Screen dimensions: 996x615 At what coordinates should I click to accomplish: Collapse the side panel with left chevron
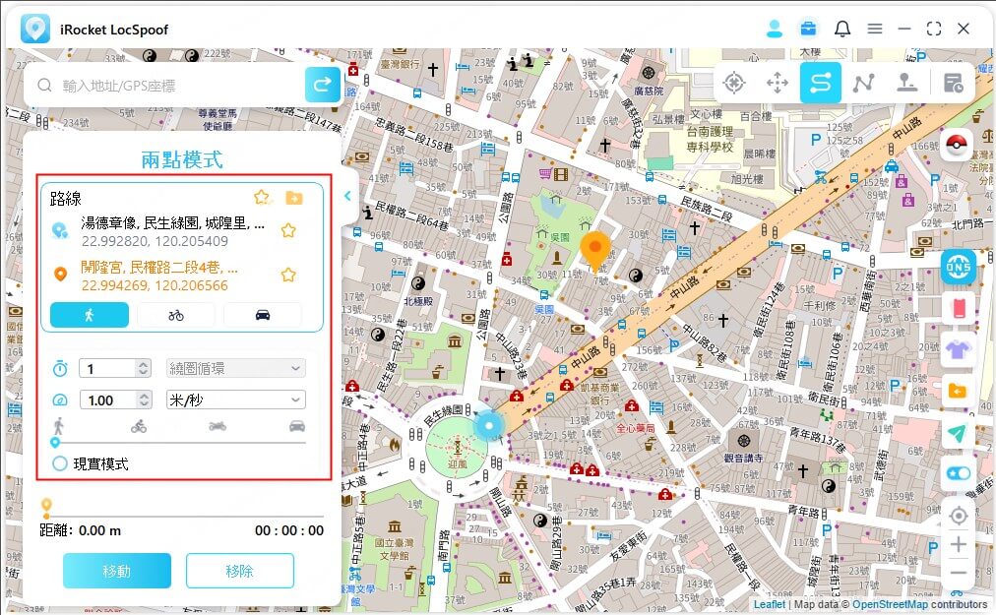pos(347,196)
